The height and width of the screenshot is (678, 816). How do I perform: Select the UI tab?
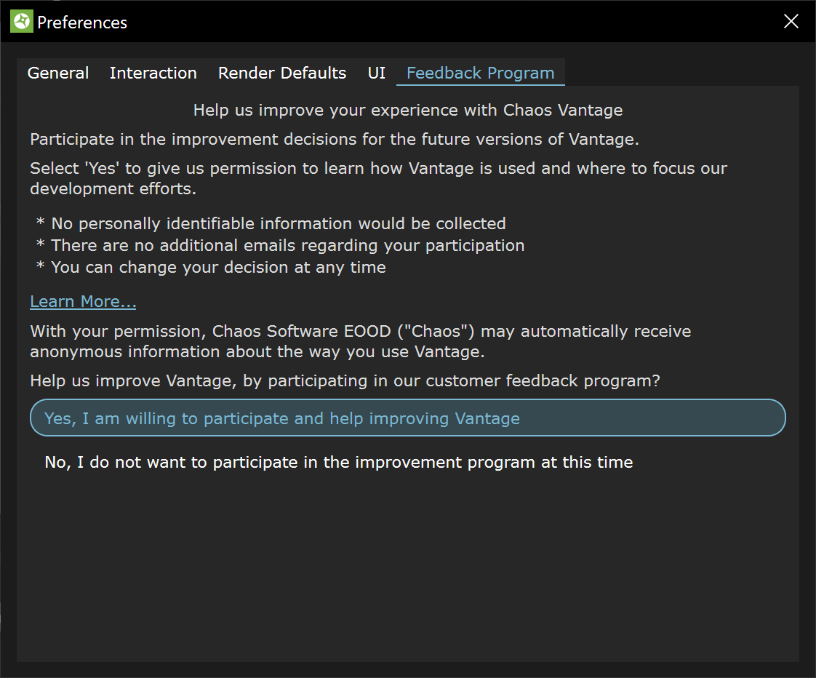click(376, 73)
